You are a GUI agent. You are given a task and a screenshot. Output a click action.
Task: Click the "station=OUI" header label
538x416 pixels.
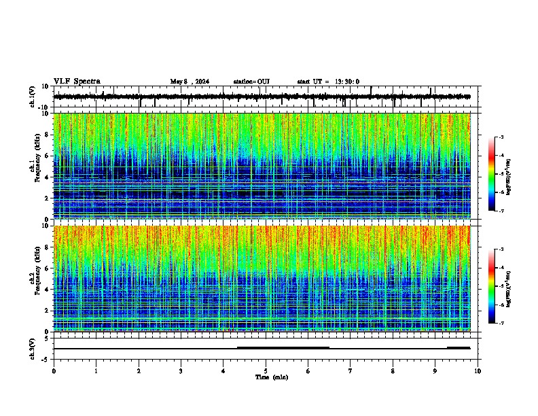pyautogui.click(x=251, y=82)
